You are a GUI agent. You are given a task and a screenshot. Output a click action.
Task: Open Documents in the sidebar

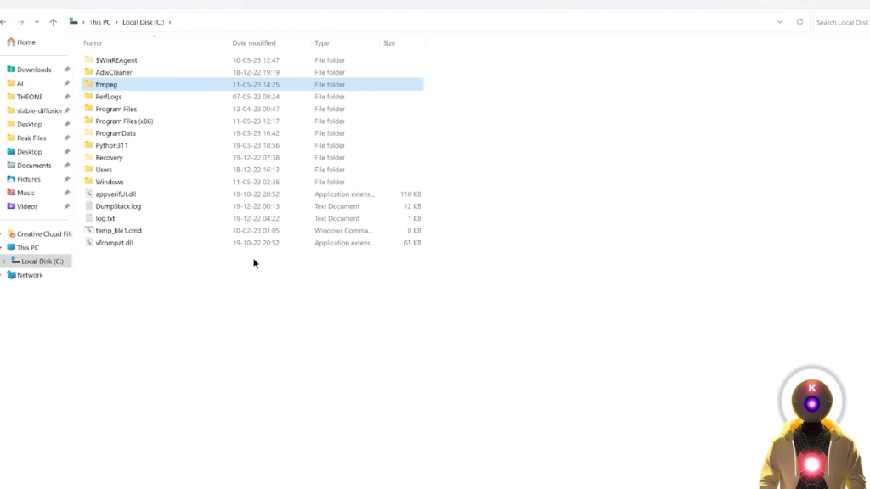click(x=34, y=166)
